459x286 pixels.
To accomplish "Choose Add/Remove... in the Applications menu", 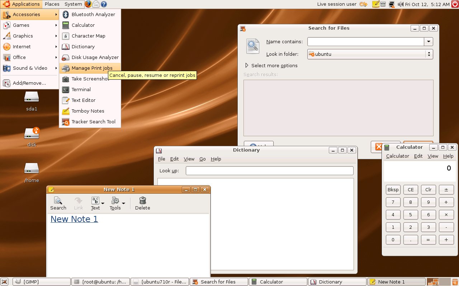I will coord(30,83).
